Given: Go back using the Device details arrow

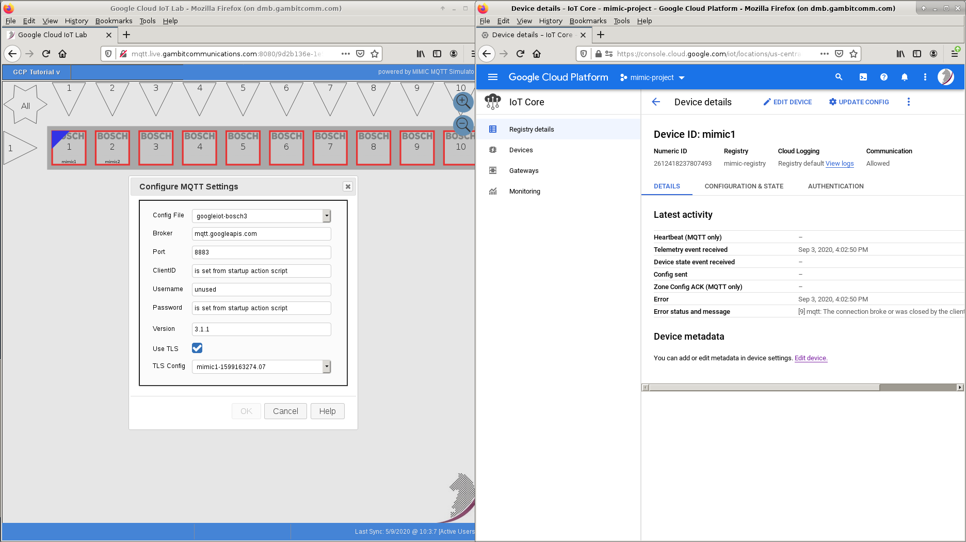Looking at the screenshot, I should tap(656, 102).
